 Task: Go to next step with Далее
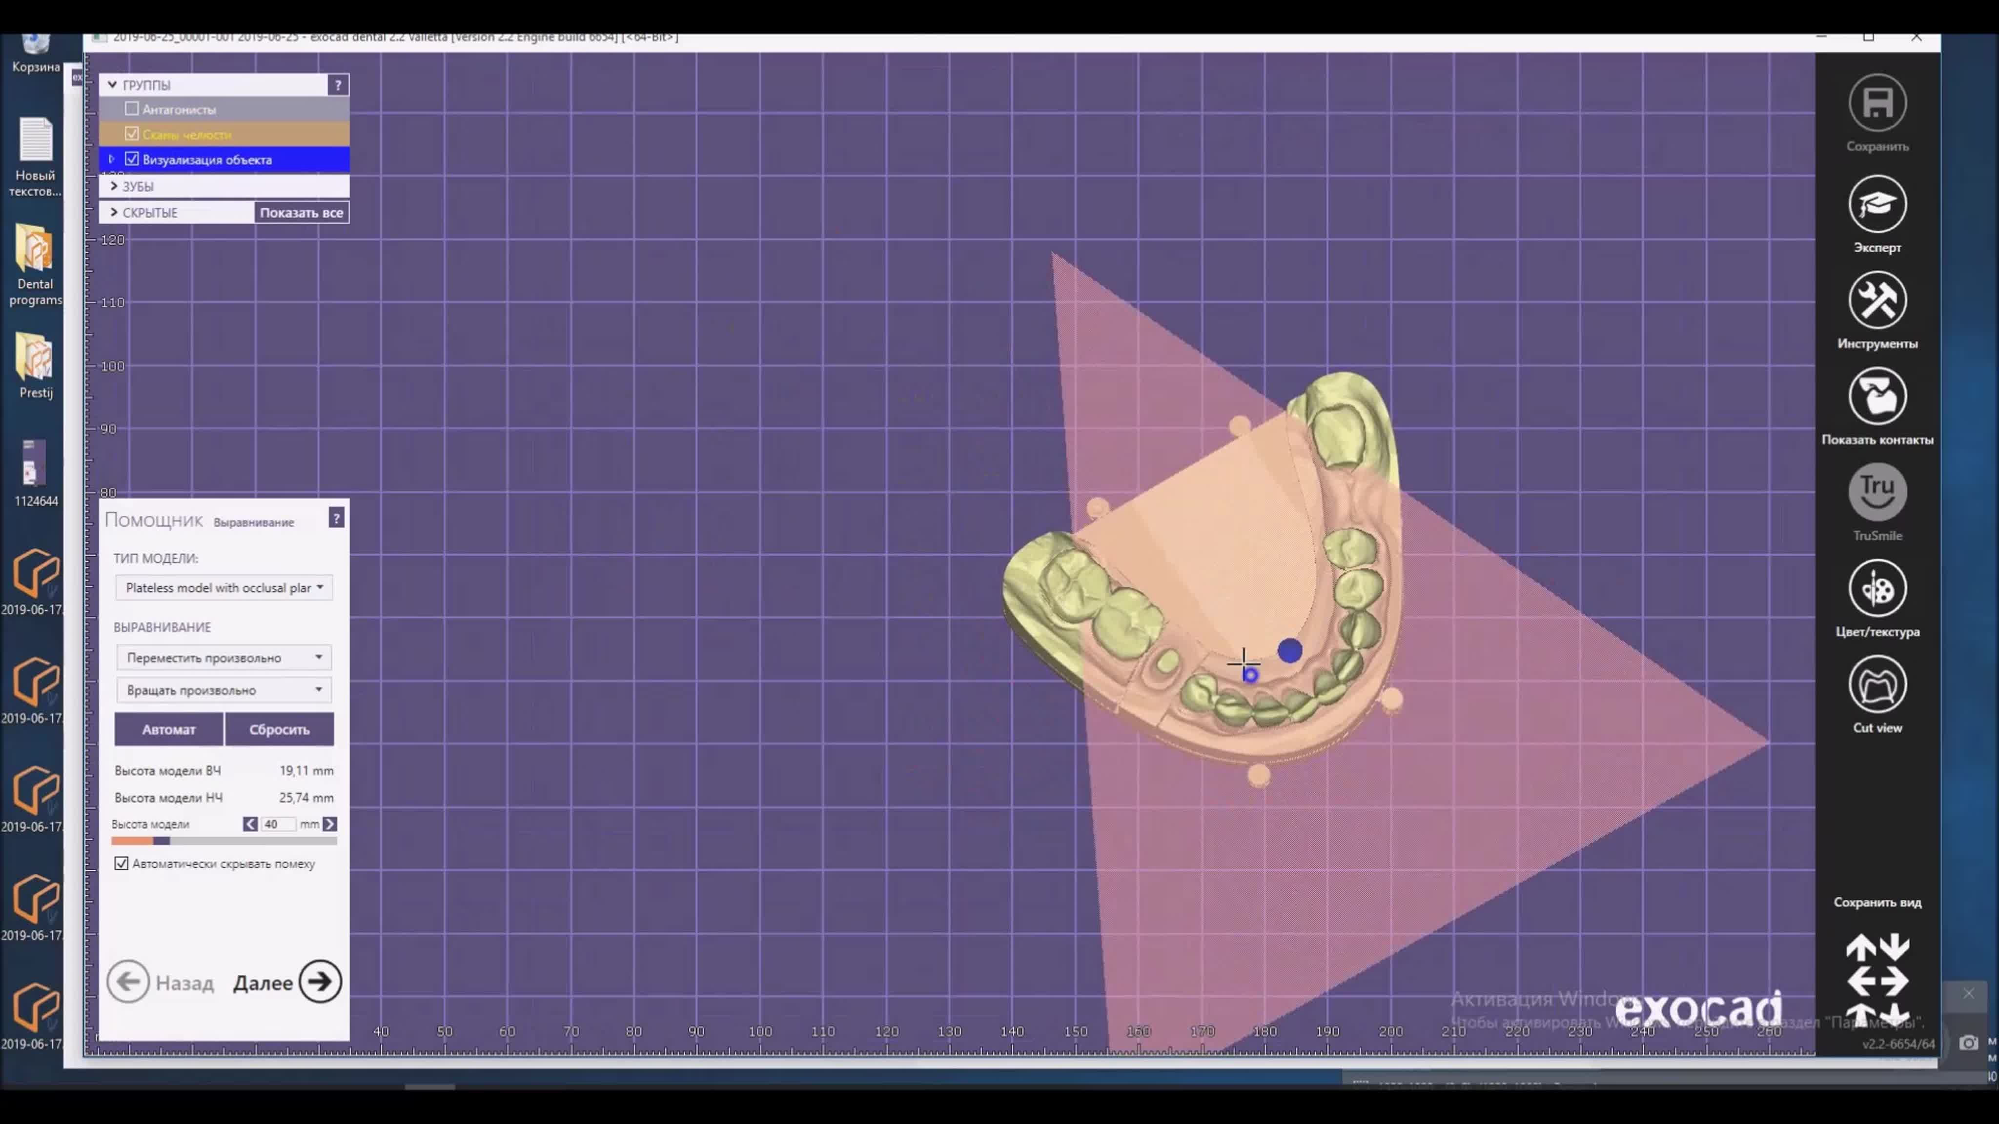tap(287, 982)
